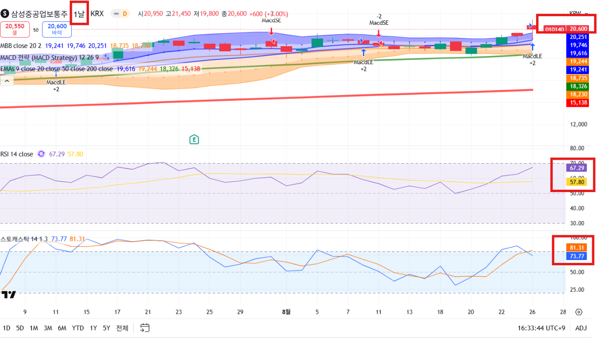Image resolution: width=597 pixels, height=338 pixels.
Task: Click the green 50 EMA line
Action: click(266, 67)
